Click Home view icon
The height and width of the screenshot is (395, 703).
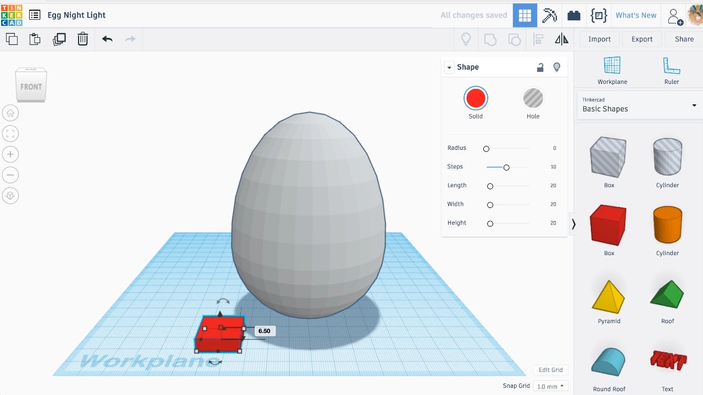10,113
